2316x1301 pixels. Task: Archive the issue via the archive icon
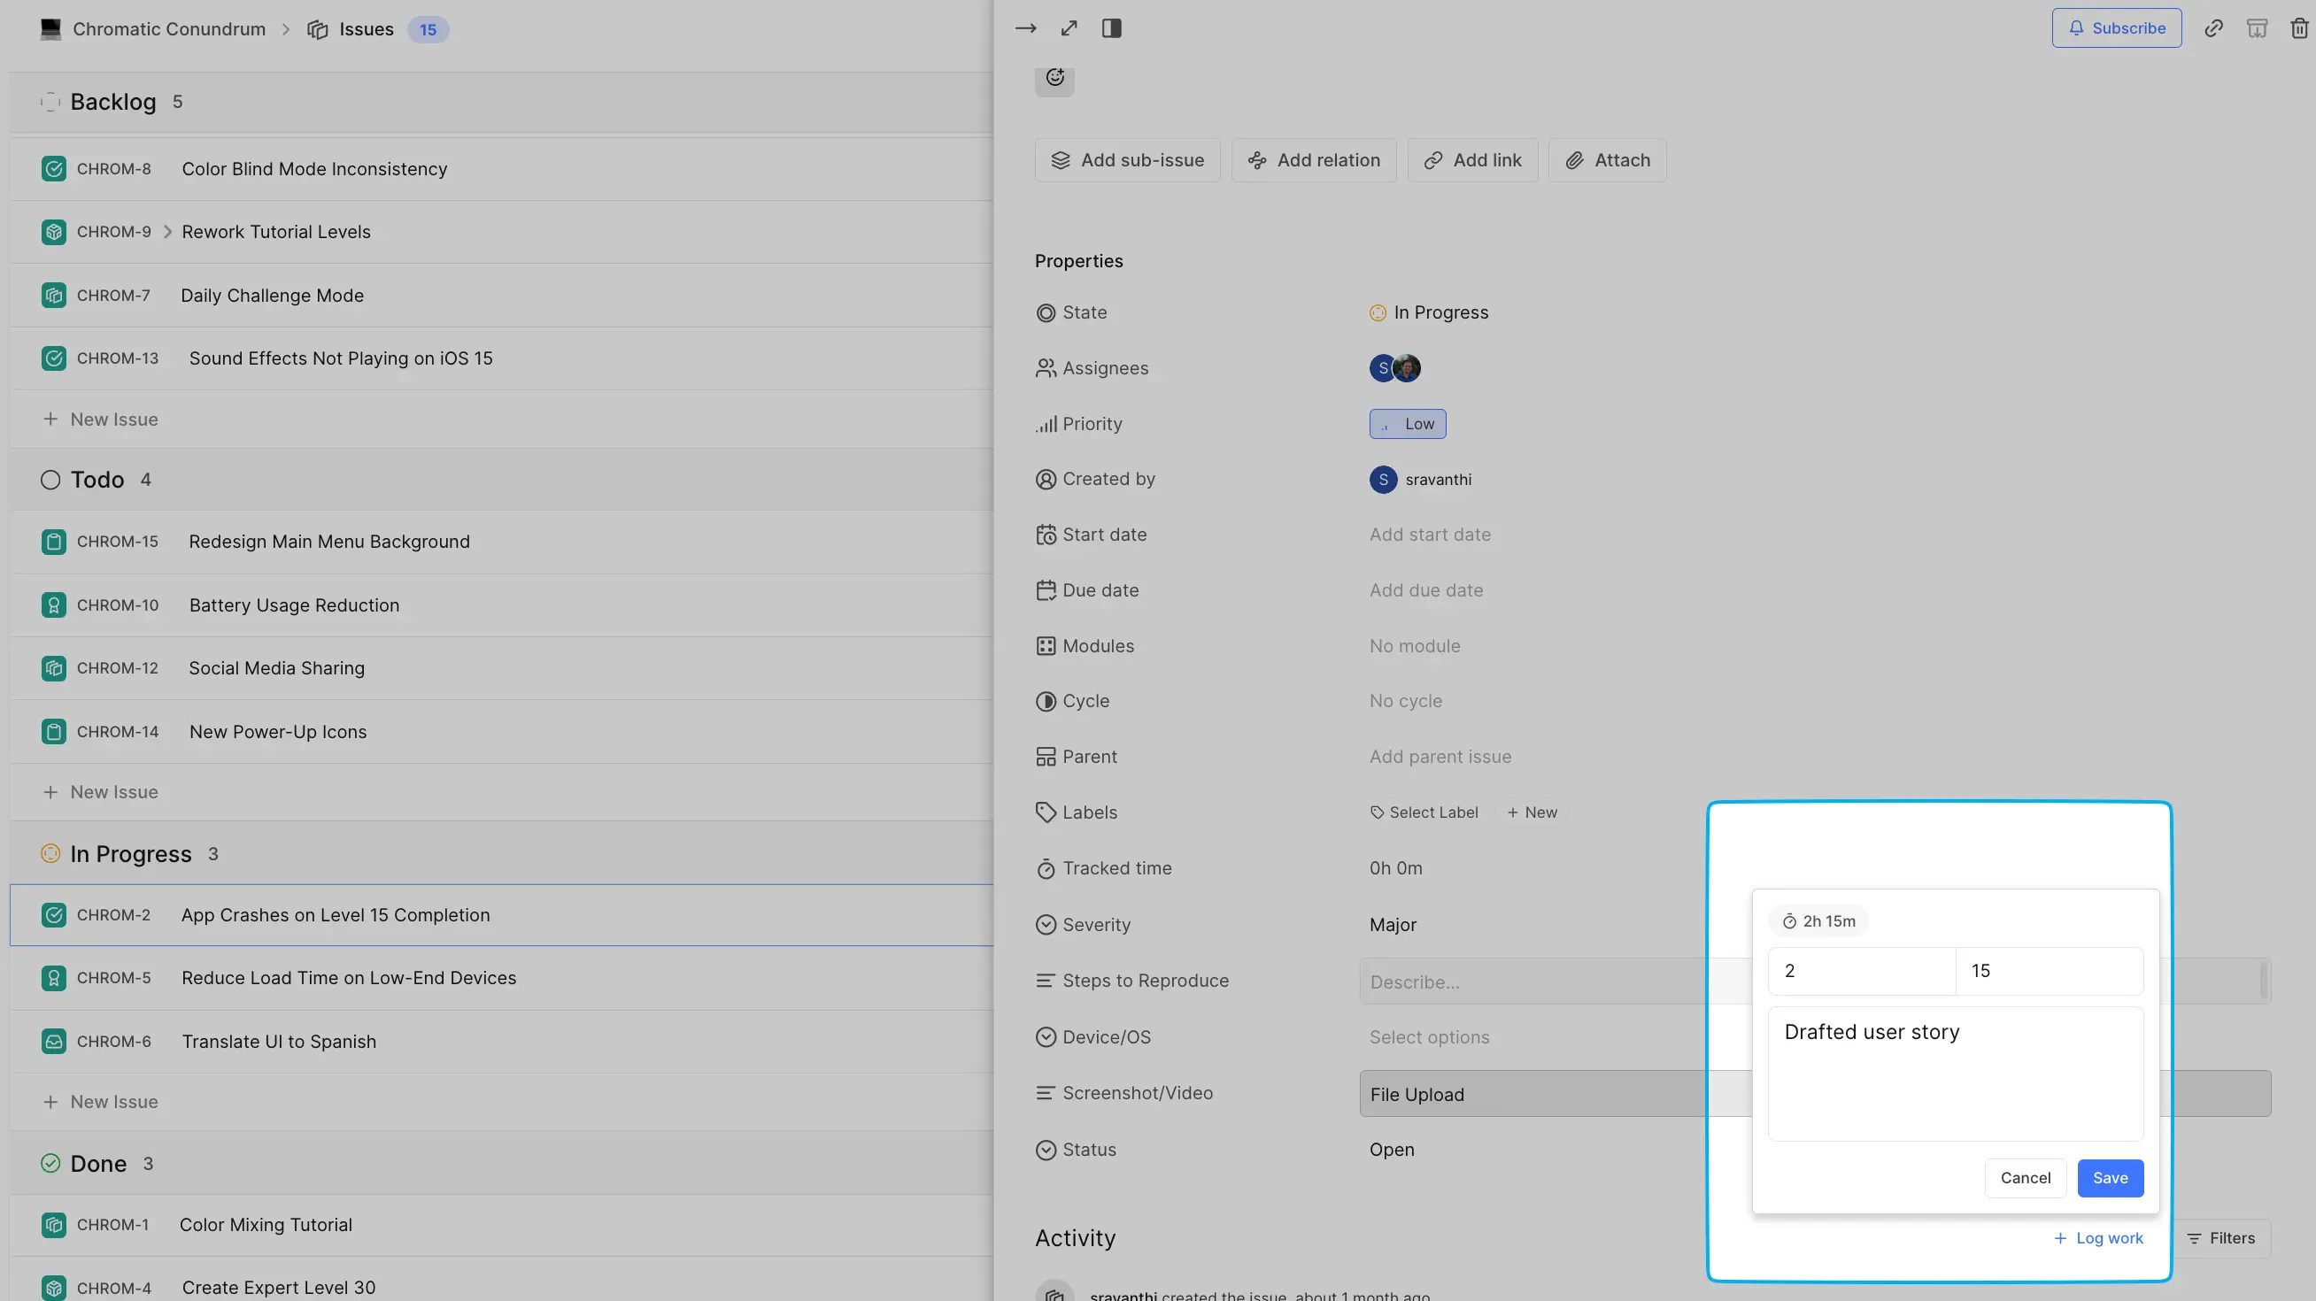pyautogui.click(x=2258, y=27)
